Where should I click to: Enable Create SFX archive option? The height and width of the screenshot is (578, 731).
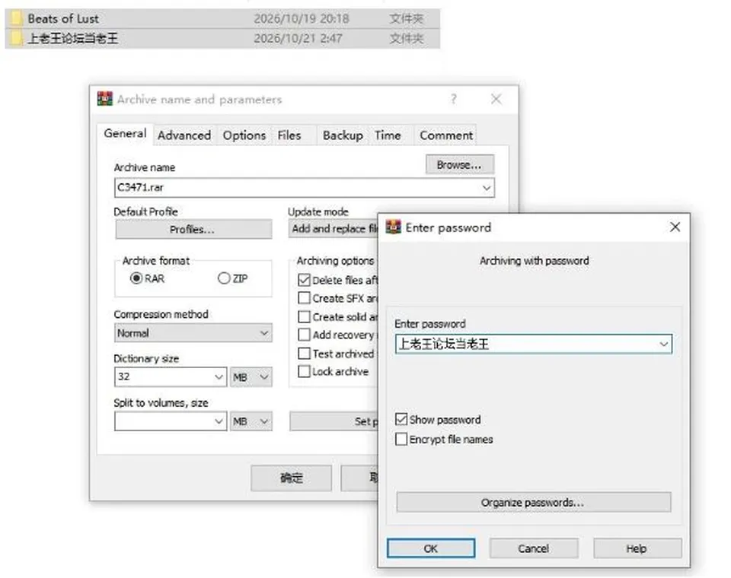point(304,298)
